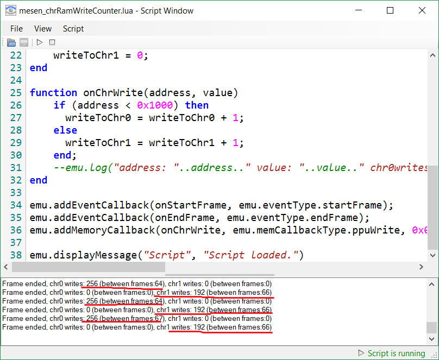Click the log panel scroll down arrow
Screen dimensions: 439x360
[432, 339]
